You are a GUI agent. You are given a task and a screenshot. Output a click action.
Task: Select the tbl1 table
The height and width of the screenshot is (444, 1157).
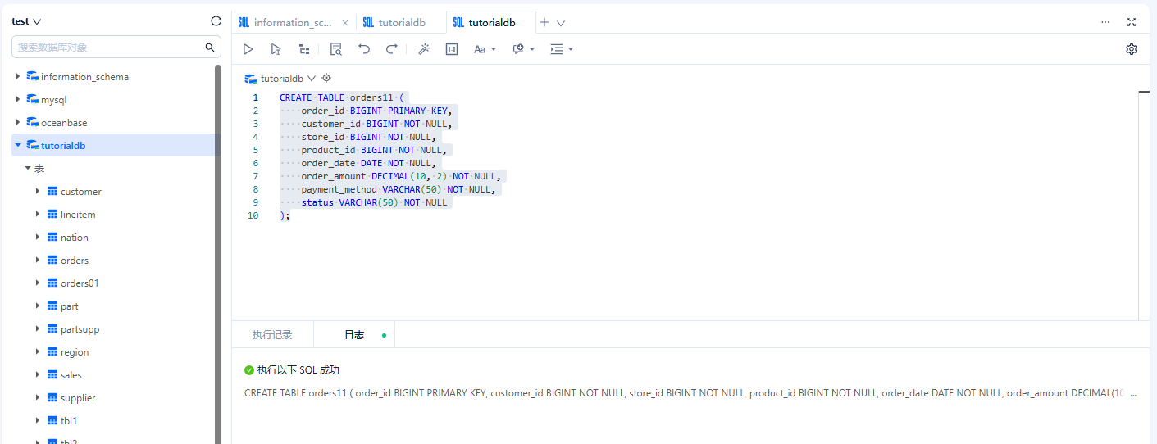pyautogui.click(x=69, y=421)
